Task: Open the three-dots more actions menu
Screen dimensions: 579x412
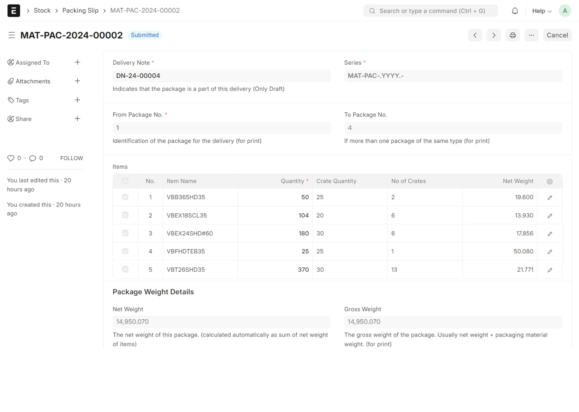Action: pos(531,35)
